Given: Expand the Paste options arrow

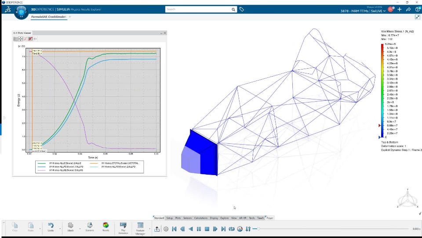Looking at the screenshot, I should pos(40,229).
